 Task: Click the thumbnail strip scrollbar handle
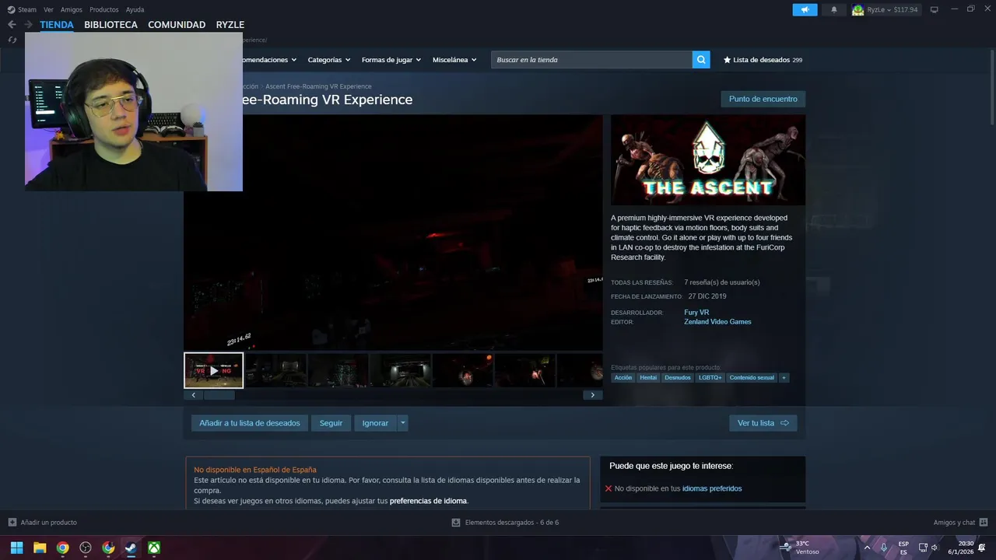[x=219, y=395]
